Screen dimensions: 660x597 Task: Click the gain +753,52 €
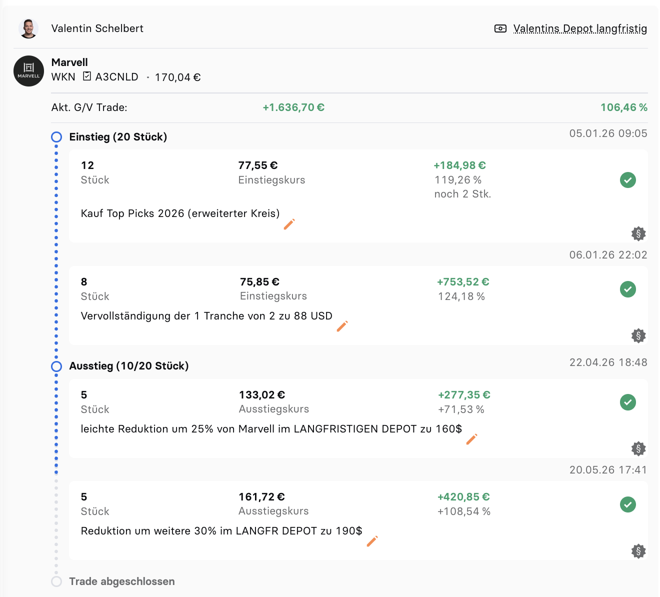(x=463, y=282)
